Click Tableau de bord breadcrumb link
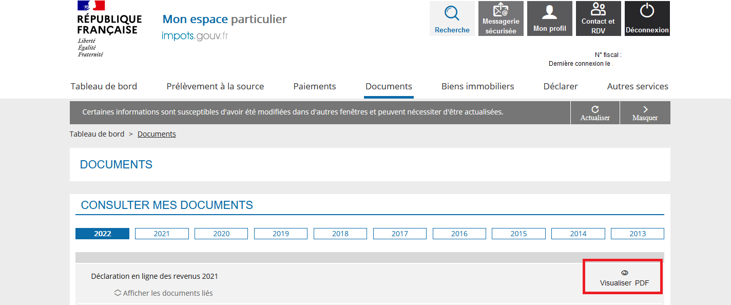 click(97, 134)
